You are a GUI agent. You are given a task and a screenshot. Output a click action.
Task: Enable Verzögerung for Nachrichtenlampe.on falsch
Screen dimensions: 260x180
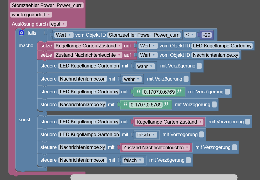coord(188,160)
